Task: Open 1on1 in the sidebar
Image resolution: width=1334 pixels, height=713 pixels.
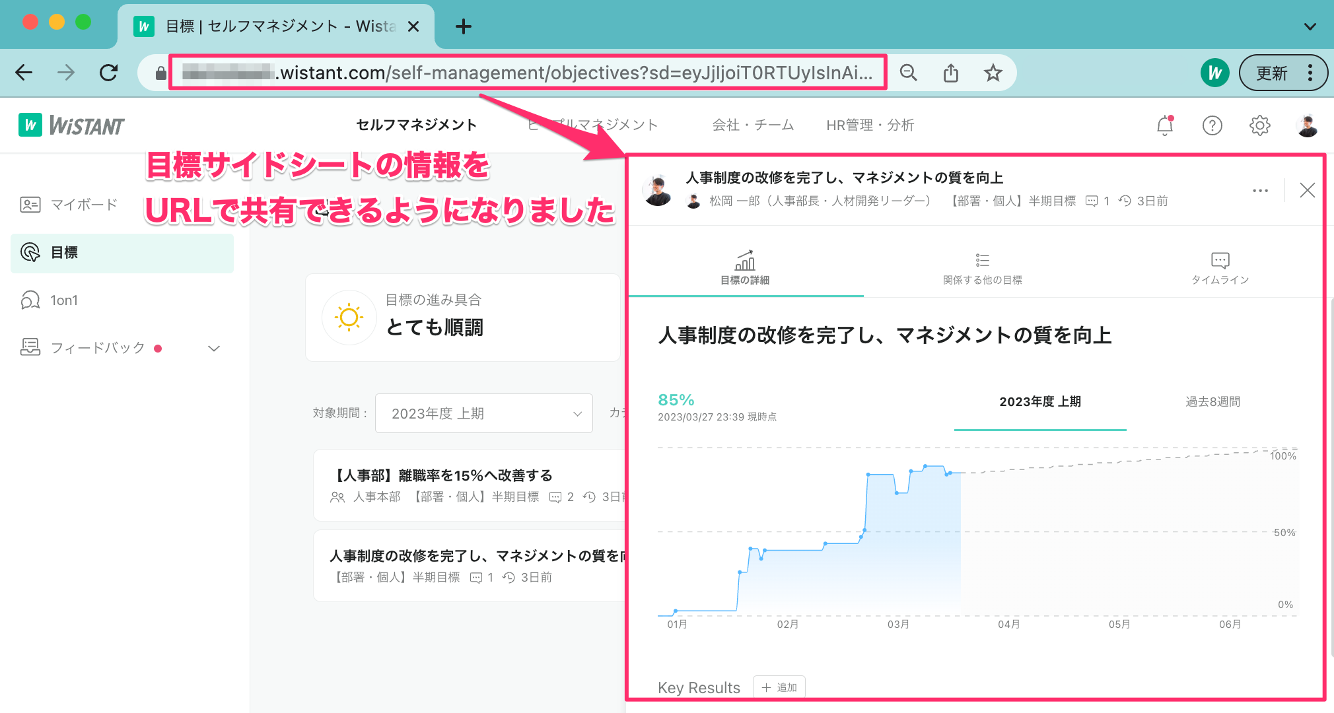Action: coord(64,300)
